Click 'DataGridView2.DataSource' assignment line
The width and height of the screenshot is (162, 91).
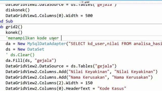point(61,66)
